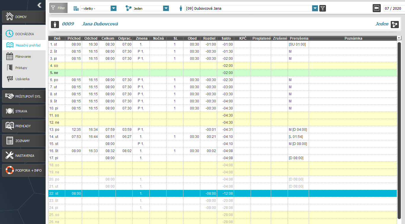Click the list icon of ZOZNAMY

click(10, 141)
